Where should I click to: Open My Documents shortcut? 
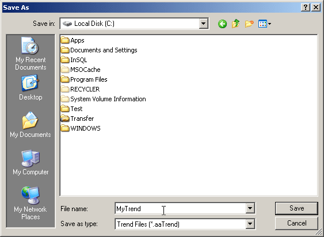pyautogui.click(x=31, y=125)
